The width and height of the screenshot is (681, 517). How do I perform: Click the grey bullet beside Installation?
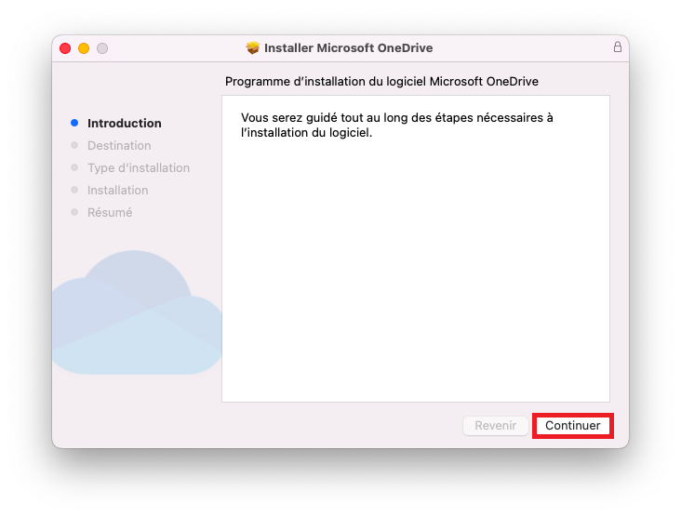point(74,190)
